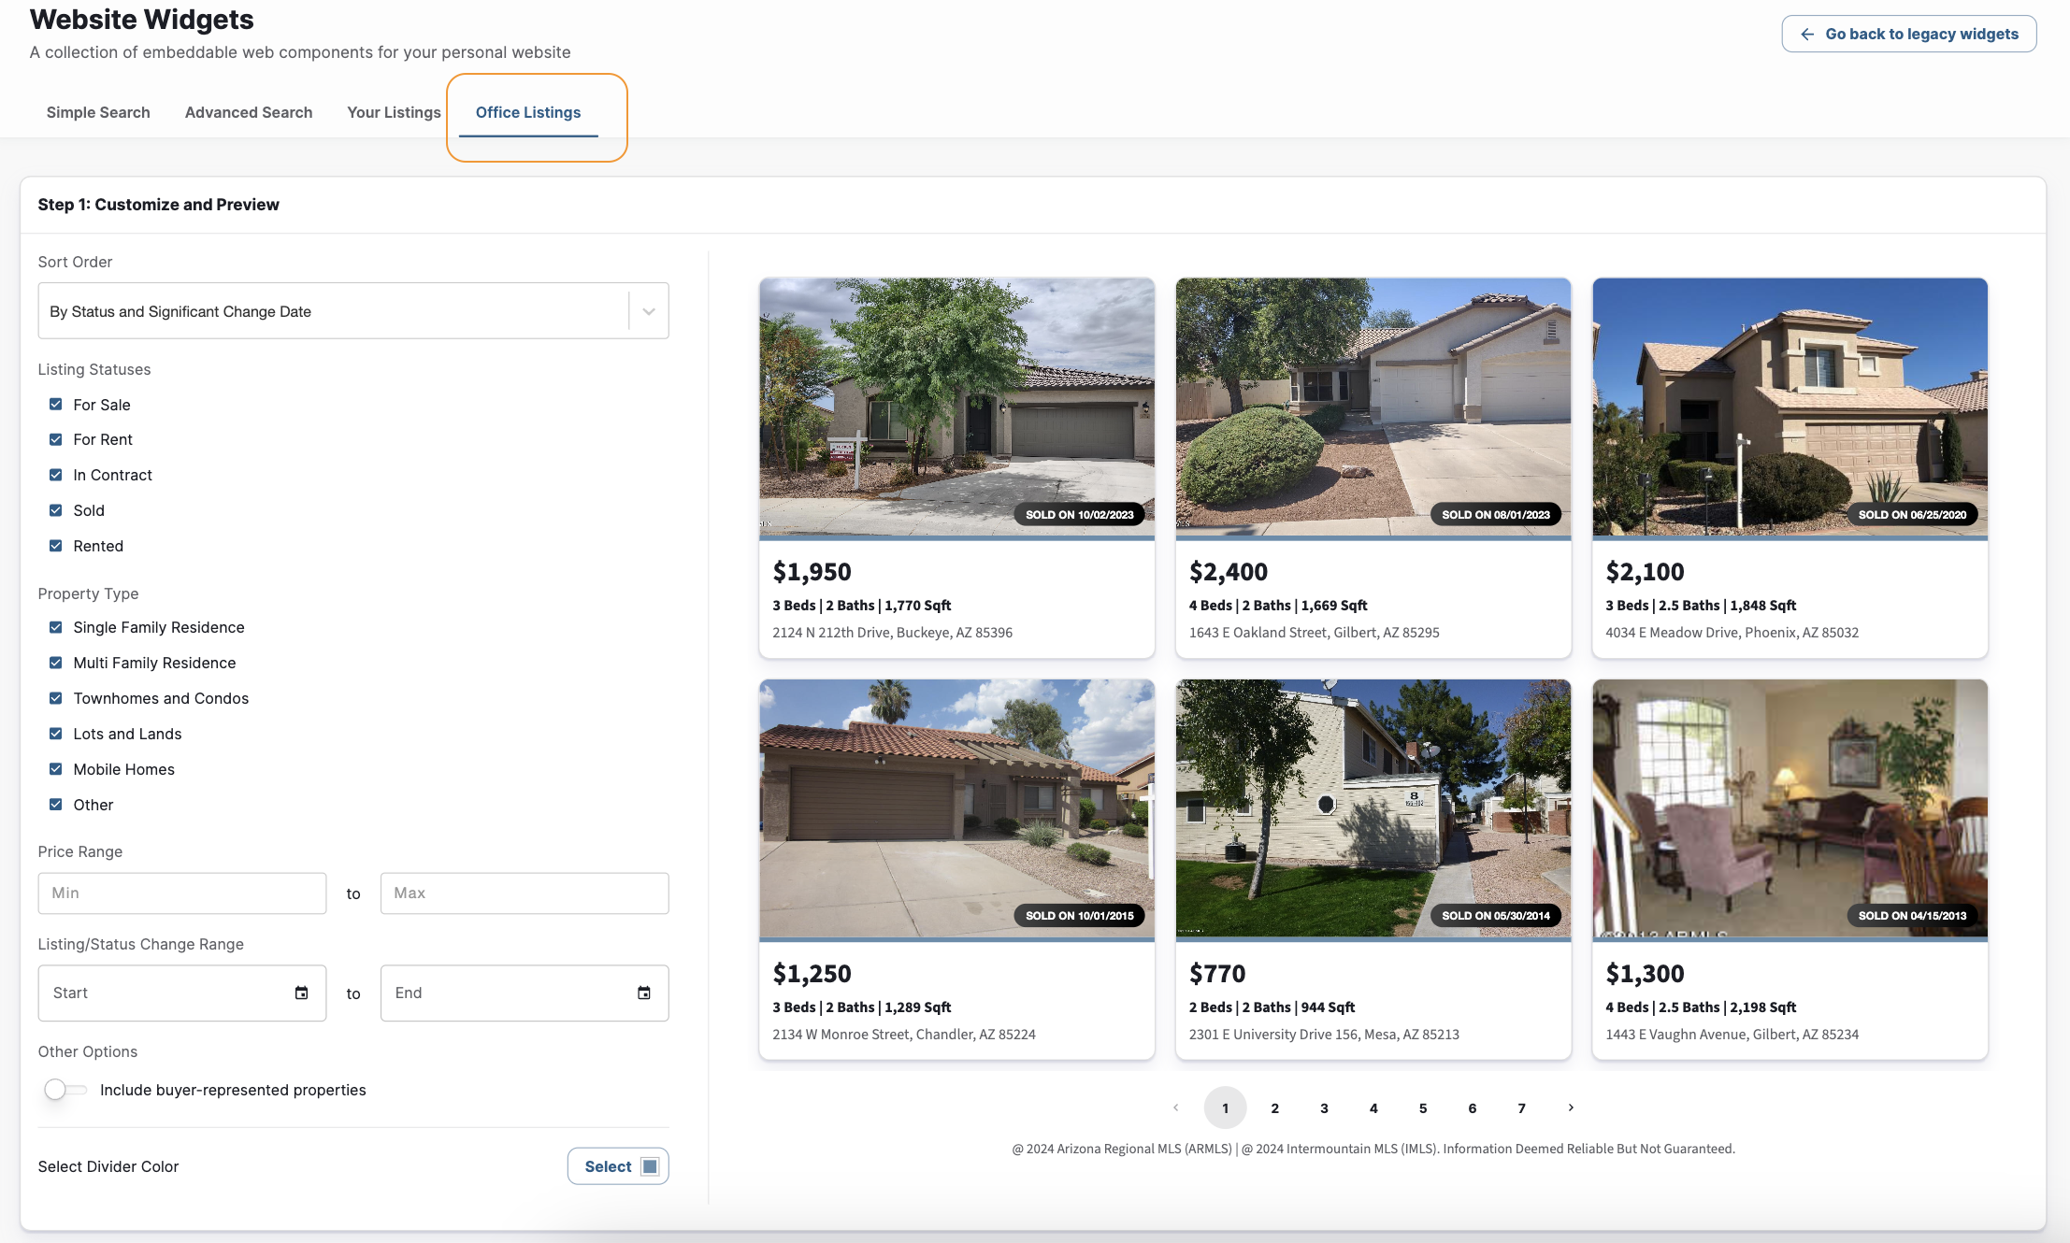Open the Your Listings tab
The height and width of the screenshot is (1243, 2070).
click(394, 112)
